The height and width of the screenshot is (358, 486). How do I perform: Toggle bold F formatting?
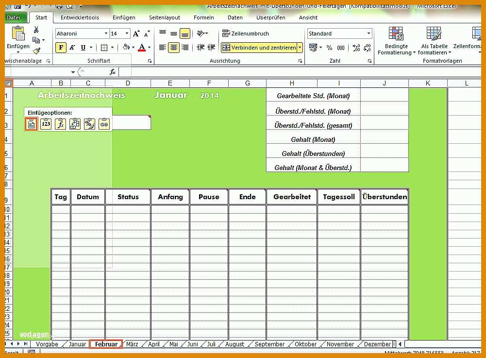(61, 48)
